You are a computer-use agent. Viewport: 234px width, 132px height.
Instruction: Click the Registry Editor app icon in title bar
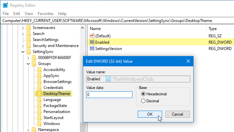coord(5,5)
